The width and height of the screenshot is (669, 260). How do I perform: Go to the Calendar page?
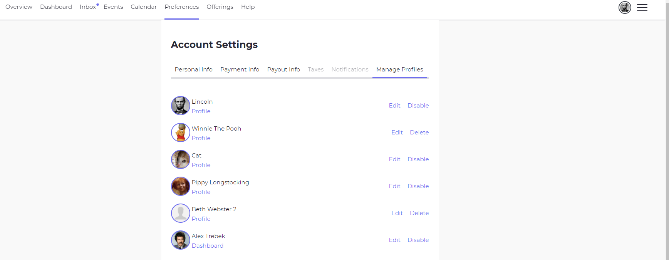click(144, 7)
